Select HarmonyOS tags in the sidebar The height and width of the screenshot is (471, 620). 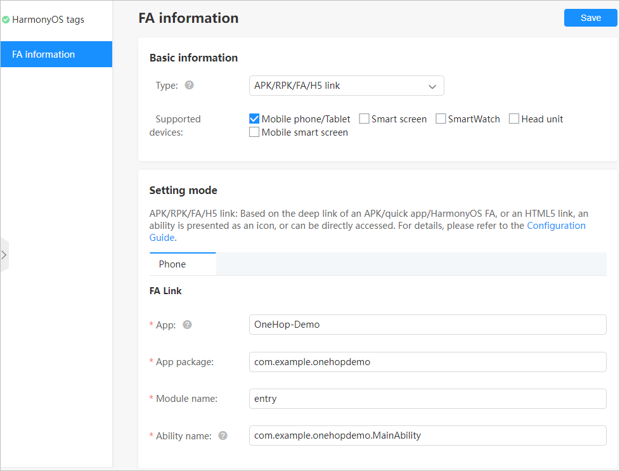[48, 20]
